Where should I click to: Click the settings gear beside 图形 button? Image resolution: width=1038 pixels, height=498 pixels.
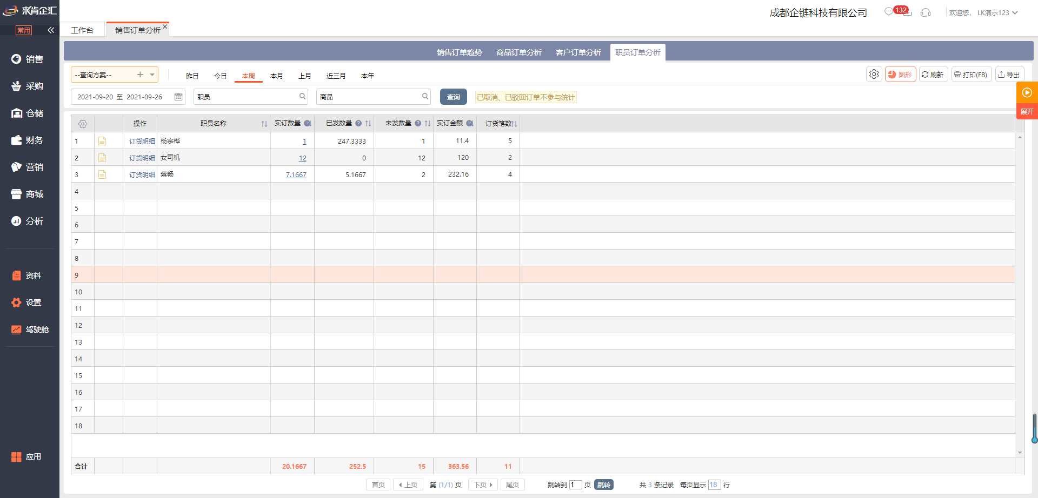pos(874,75)
